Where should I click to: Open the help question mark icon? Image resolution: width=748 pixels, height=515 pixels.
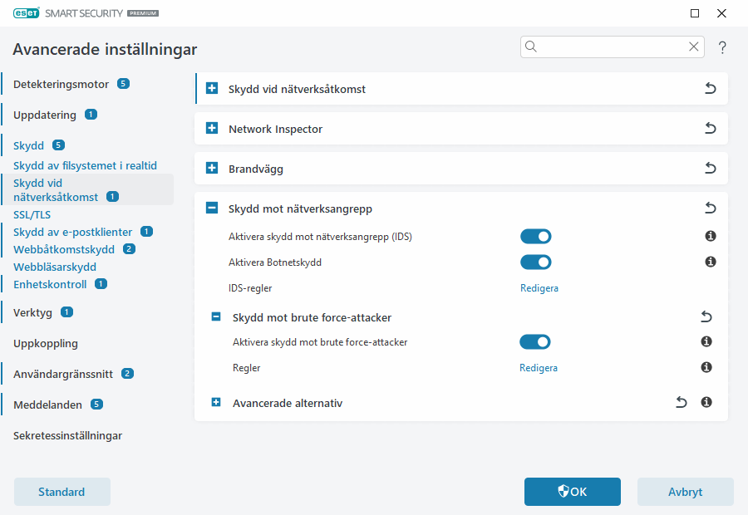click(x=722, y=47)
